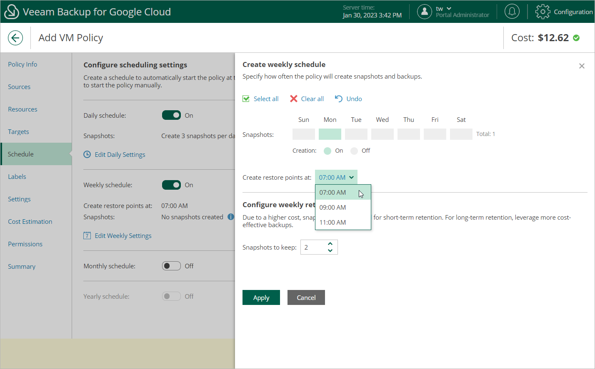The width and height of the screenshot is (595, 369).
Task: Click the Veeam logo icon
Action: click(11, 12)
